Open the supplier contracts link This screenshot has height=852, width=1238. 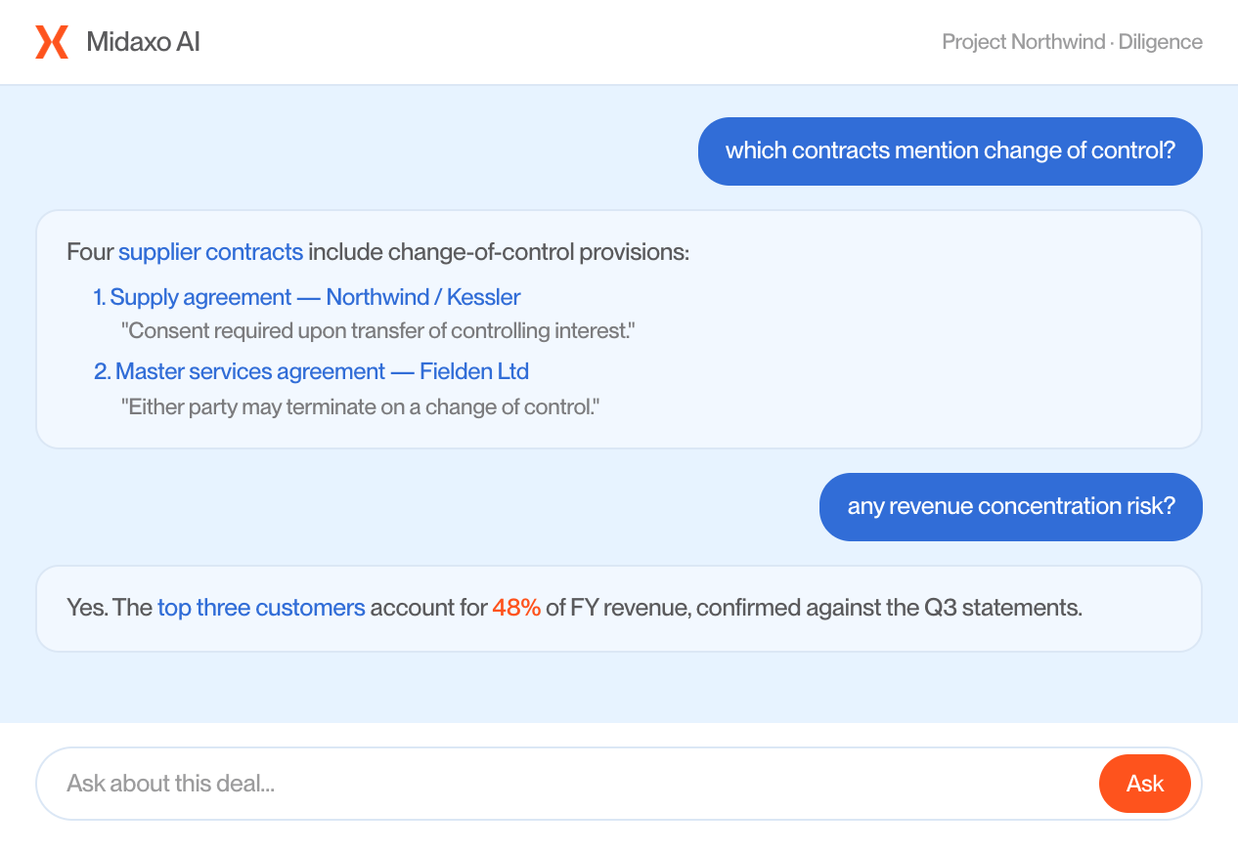pyautogui.click(x=211, y=252)
